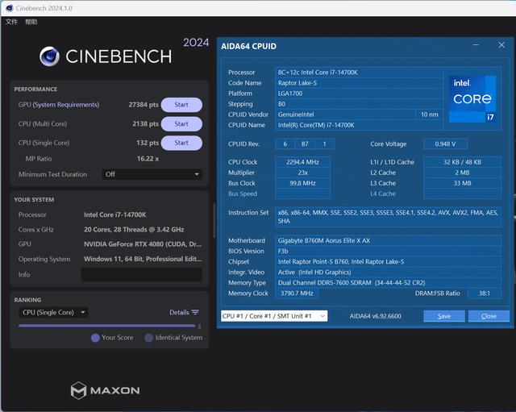Click the Details link in Ranking
The height and width of the screenshot is (412, 516).
[x=179, y=312]
